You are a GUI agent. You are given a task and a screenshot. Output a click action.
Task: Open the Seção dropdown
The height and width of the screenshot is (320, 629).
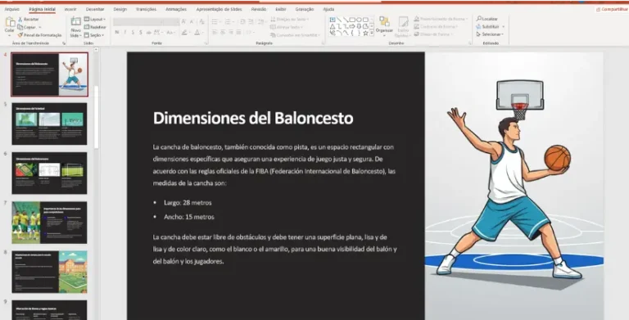(x=94, y=35)
